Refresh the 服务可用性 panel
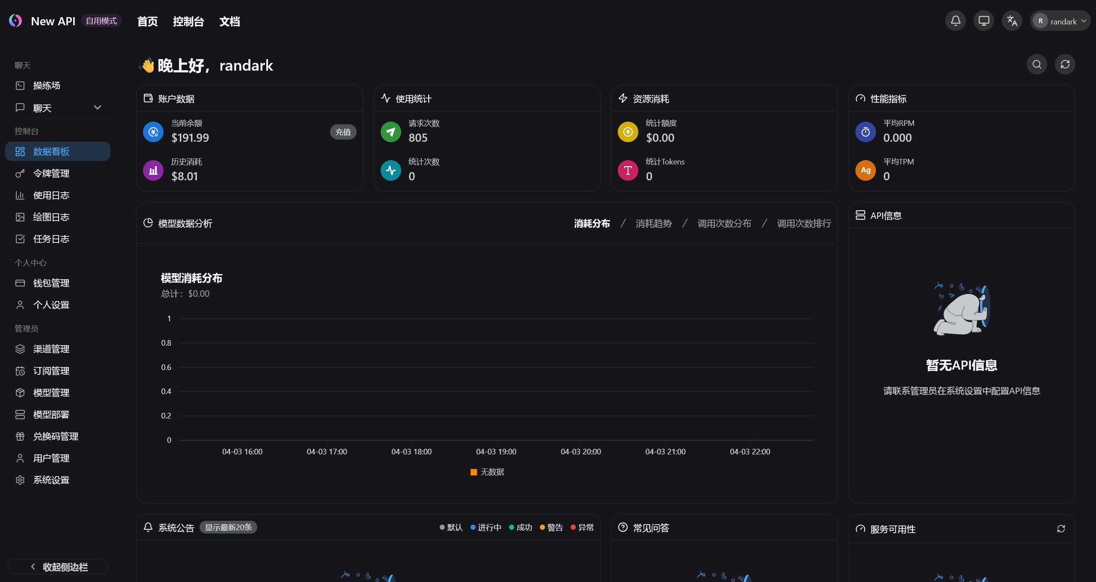Viewport: 1096px width, 582px height. pos(1061,529)
